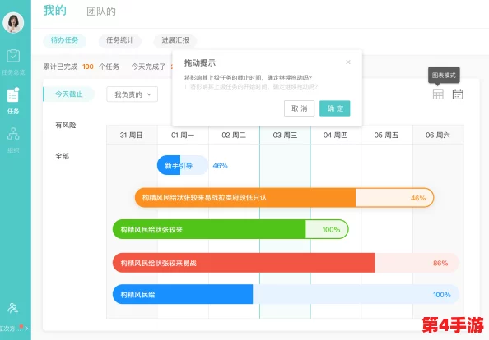The height and width of the screenshot is (340, 489).
Task: Open the 组织 organization icon in sidebar
Action: point(13,134)
